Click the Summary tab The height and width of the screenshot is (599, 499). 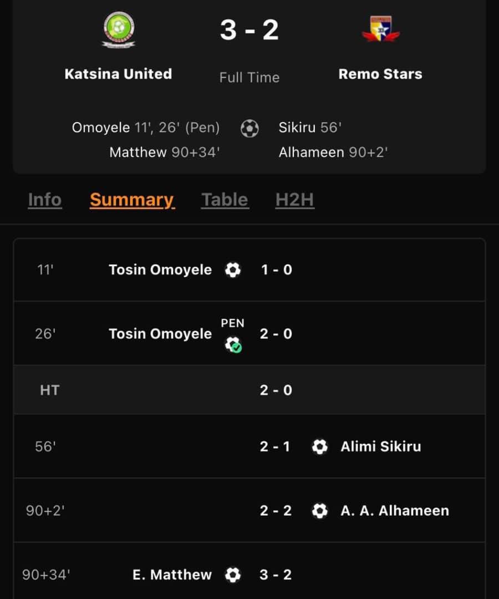(x=131, y=200)
